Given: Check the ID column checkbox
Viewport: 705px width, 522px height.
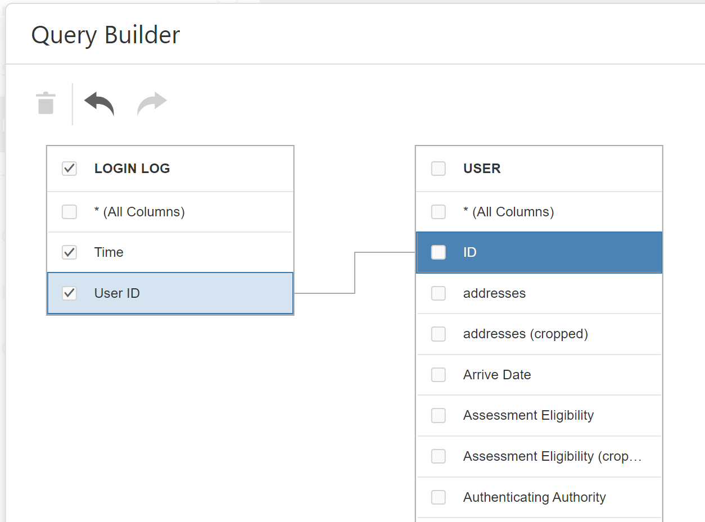Looking at the screenshot, I should [438, 252].
